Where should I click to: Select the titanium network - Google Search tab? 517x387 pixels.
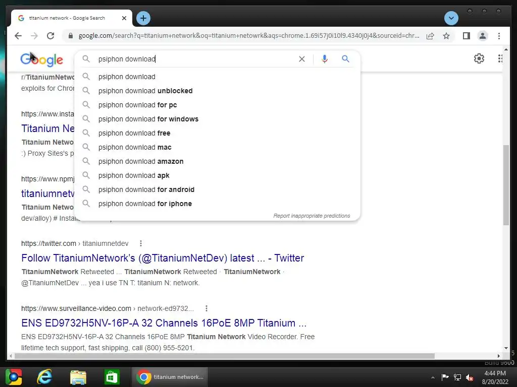(72, 18)
